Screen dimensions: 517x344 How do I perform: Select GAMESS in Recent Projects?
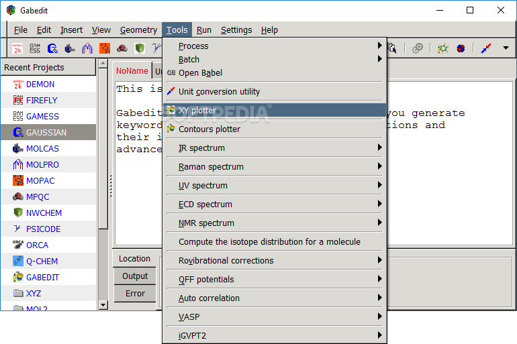[48, 117]
